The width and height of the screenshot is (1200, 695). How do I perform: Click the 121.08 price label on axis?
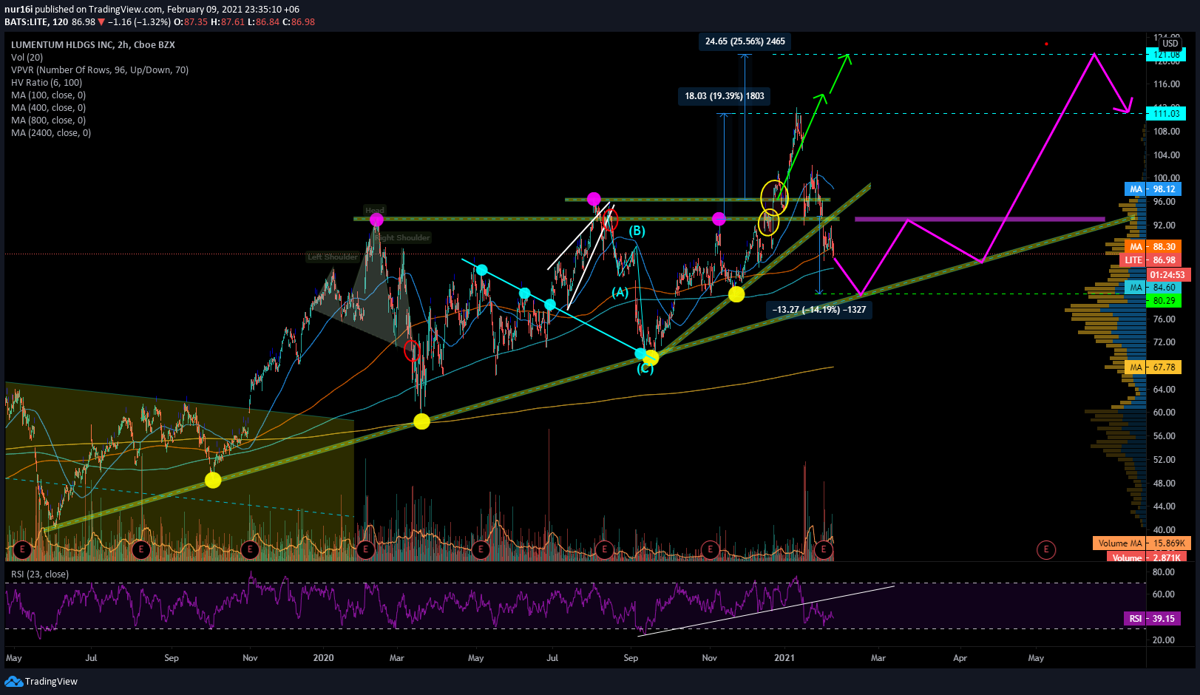pyautogui.click(x=1166, y=55)
